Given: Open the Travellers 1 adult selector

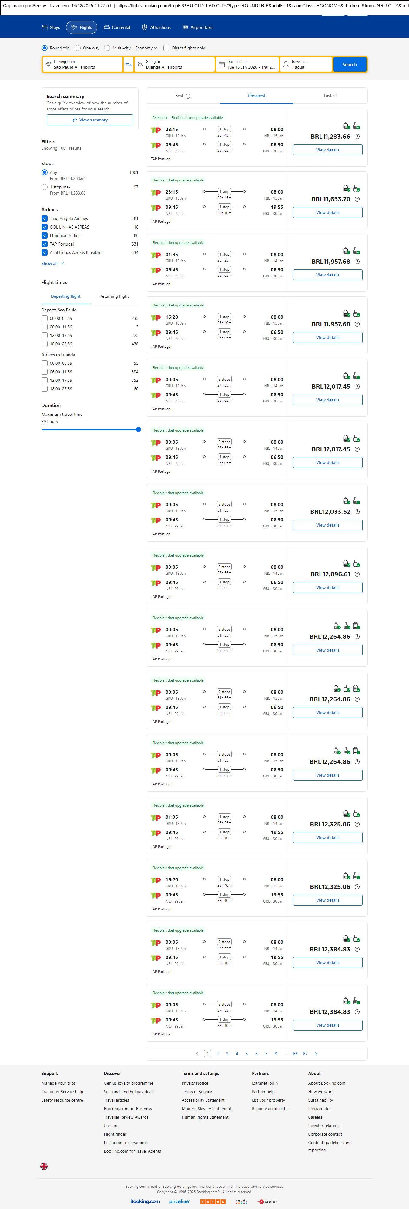Looking at the screenshot, I should coord(306,64).
